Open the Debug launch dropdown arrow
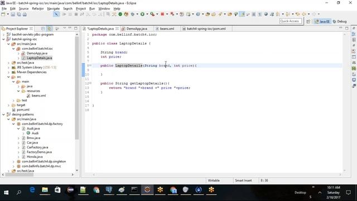This screenshot has height=201, width=357. (137, 15)
